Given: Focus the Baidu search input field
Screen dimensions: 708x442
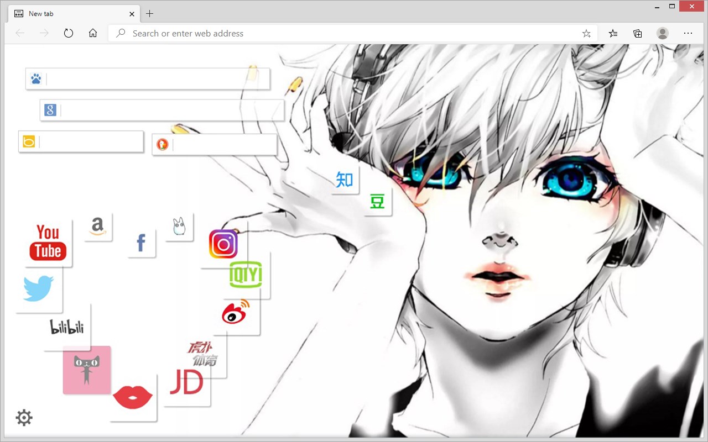Looking at the screenshot, I should tap(158, 79).
